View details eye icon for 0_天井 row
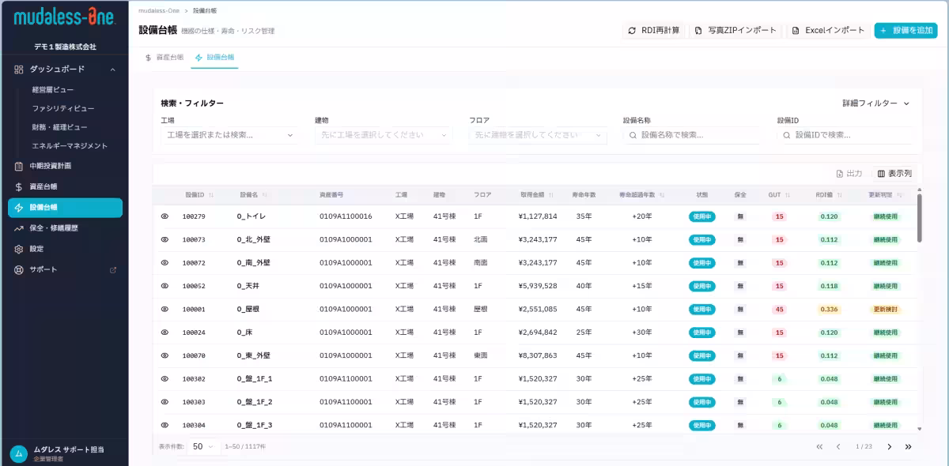 coord(164,286)
